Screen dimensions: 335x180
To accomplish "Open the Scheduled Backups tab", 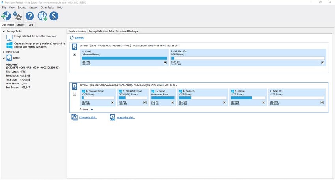I will coord(127,31).
